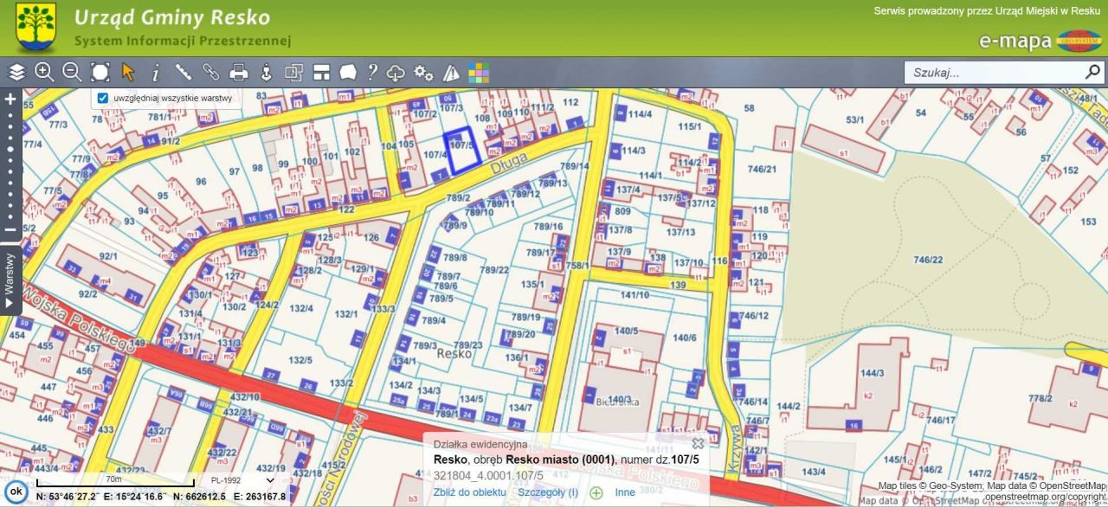1108x508 pixels.
Task: Open the PL-1992 coordinate system dropdown
Action: click(x=242, y=480)
